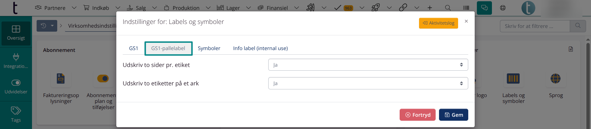Click the barcode scanner icon in top bar
This screenshot has height=129, width=591.
466,8
